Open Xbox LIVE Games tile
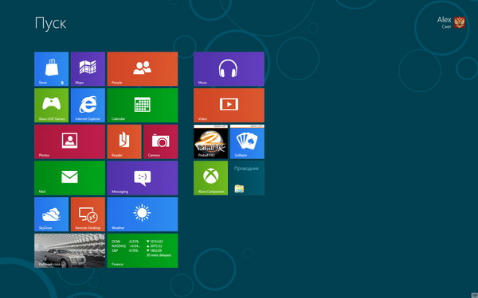 pyautogui.click(x=51, y=105)
